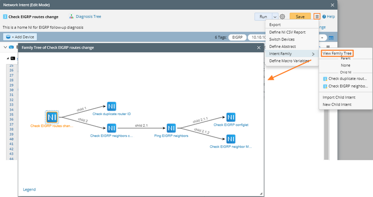The image size is (373, 197).
Task: Open the hamburger menu next to Save
Action: coord(317,17)
